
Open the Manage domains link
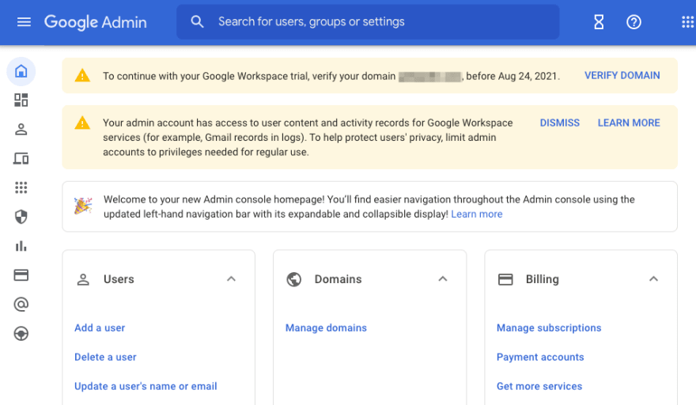click(326, 327)
